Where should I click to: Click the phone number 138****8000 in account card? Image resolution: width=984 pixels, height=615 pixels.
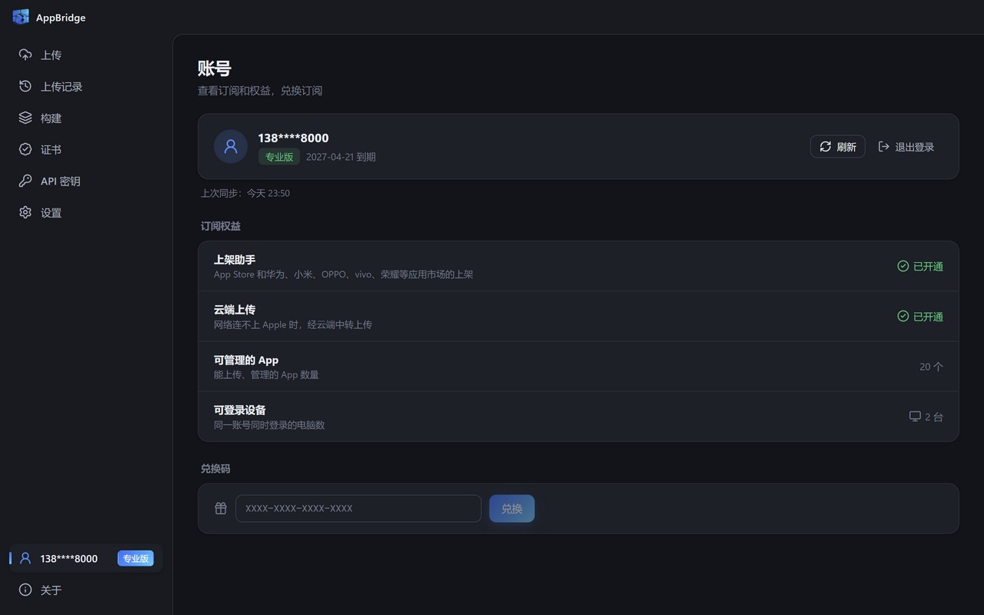tap(293, 138)
